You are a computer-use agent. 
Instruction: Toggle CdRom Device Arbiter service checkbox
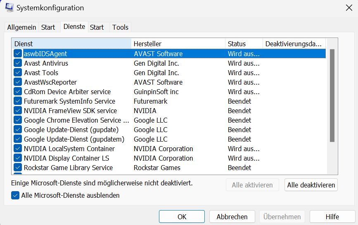pyautogui.click(x=18, y=92)
